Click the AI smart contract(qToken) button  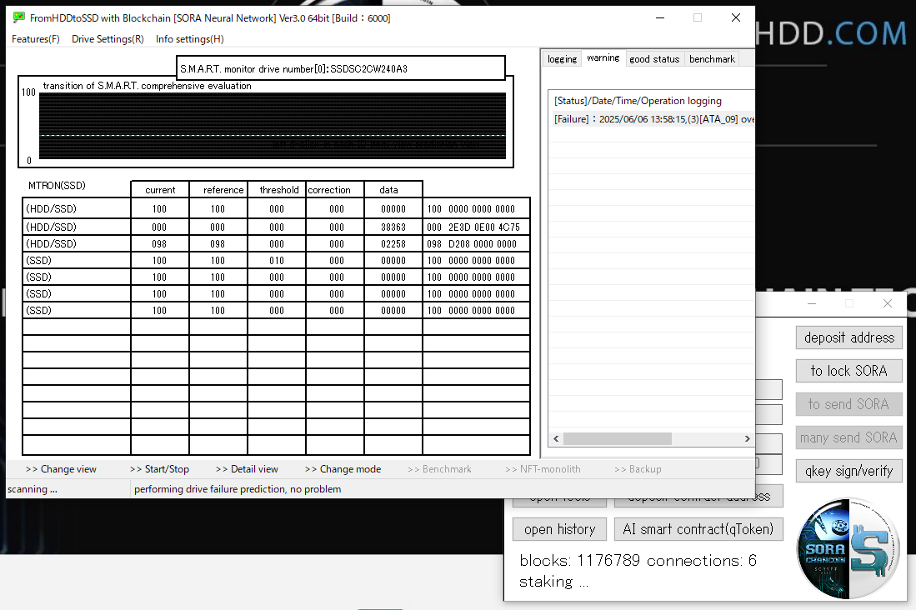[698, 529]
